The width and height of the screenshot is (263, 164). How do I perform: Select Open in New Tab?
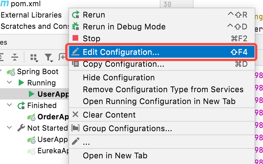[x=115, y=156]
